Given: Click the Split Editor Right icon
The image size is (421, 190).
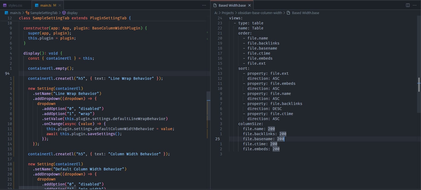Looking at the screenshot, I should click(408, 5).
